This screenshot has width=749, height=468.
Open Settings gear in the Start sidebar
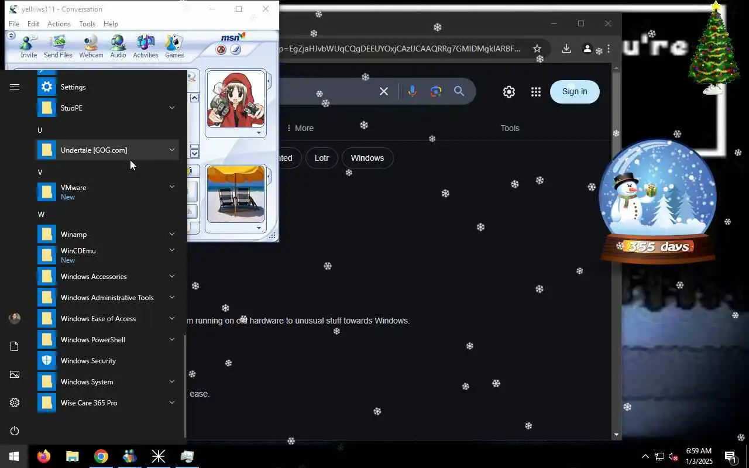15,402
